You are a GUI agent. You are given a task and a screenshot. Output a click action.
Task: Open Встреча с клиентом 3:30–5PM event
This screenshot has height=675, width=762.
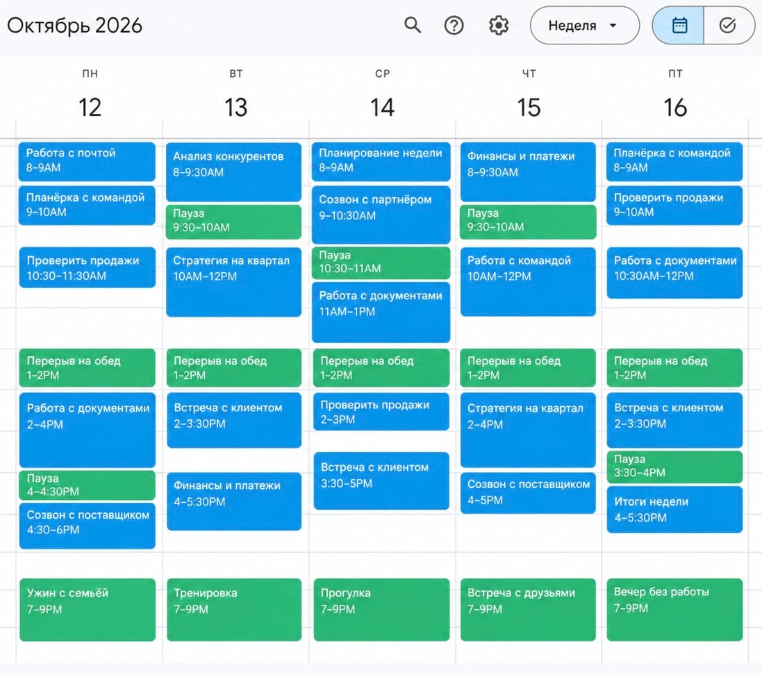point(381,481)
